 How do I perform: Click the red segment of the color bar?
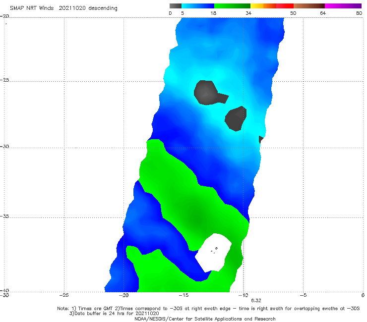(x=285, y=6)
